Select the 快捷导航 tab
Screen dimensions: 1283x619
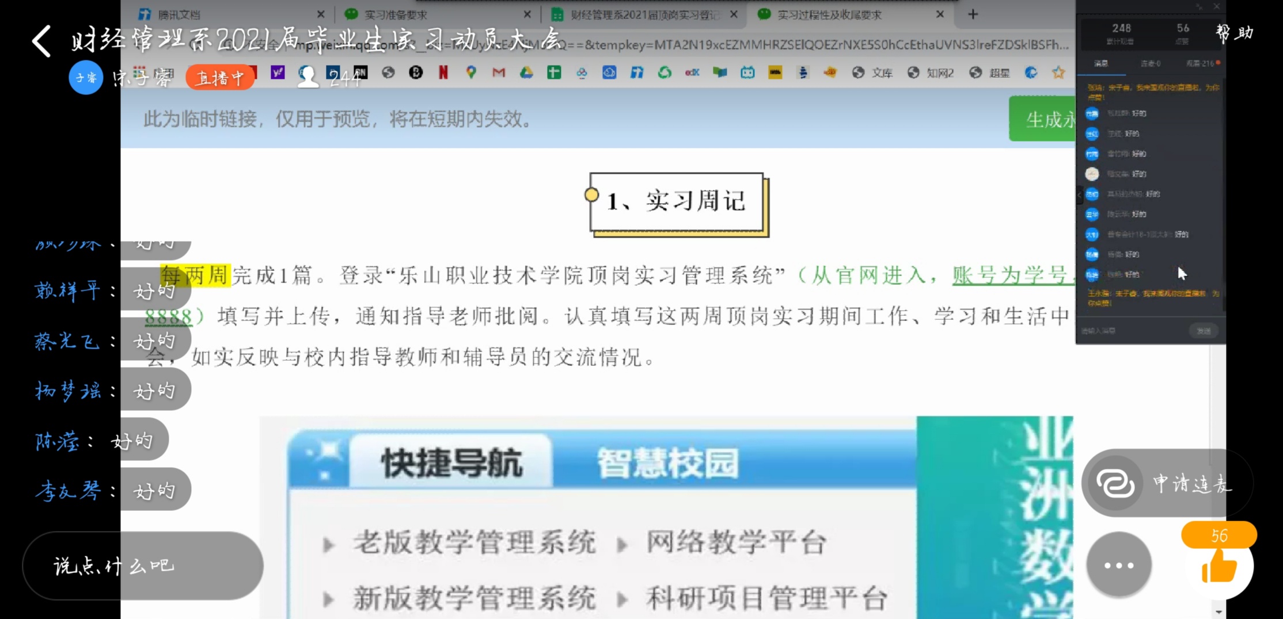tap(451, 463)
